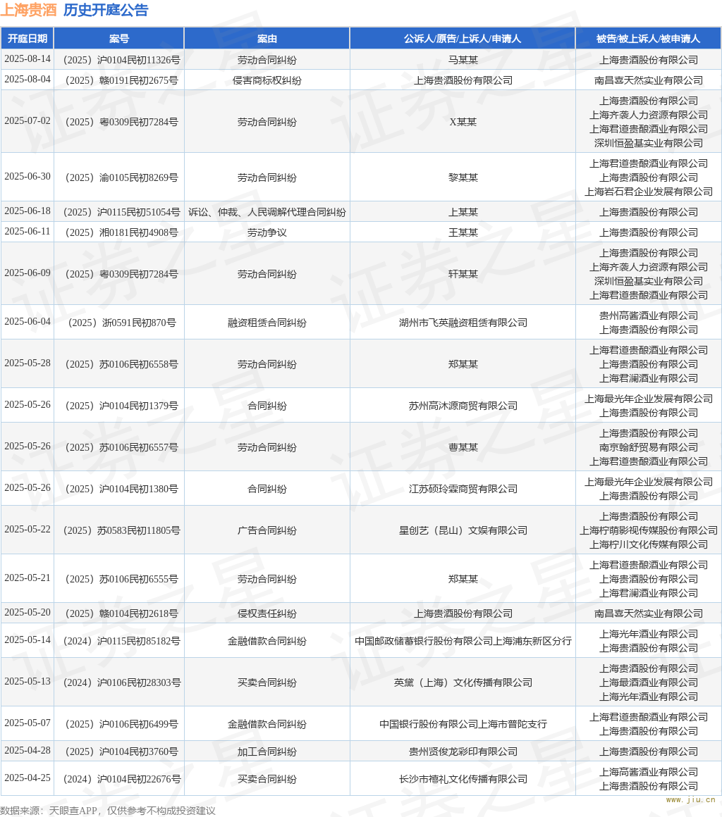
Task: Select the date cell 2025-06-09
Action: (x=27, y=273)
